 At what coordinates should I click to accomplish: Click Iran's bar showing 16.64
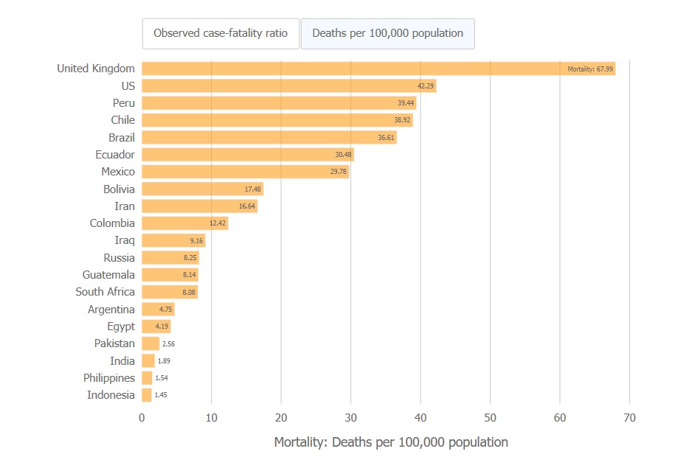199,206
